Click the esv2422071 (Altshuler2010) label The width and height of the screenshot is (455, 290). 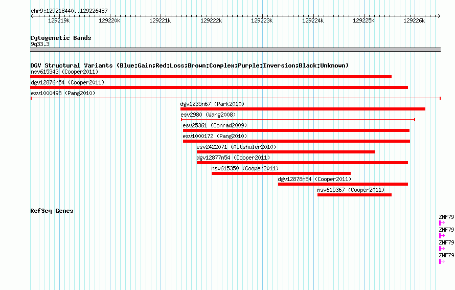point(236,147)
